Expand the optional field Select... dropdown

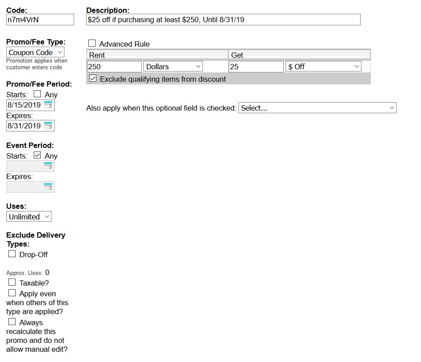click(317, 108)
